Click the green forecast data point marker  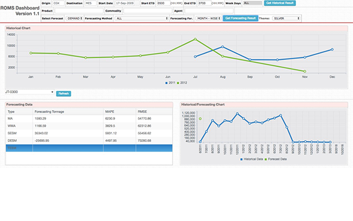(x=200, y=118)
